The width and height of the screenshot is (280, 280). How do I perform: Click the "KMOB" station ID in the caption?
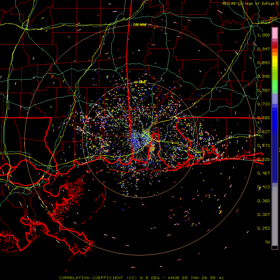pos(173,278)
